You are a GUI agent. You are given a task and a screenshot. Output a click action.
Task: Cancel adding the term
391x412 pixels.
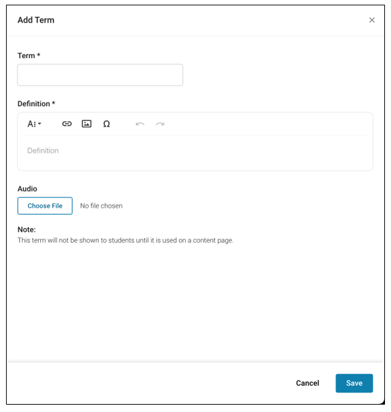[307, 383]
